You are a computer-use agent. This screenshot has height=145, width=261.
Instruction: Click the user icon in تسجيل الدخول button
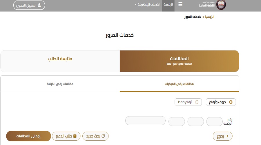point(39,5)
